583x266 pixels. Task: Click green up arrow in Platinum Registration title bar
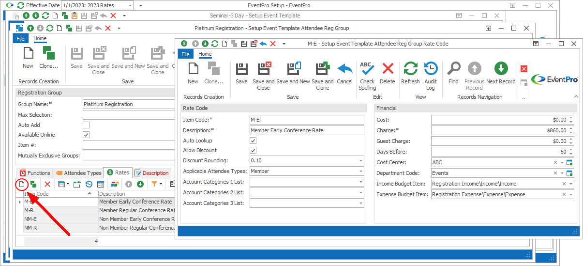tap(30, 28)
